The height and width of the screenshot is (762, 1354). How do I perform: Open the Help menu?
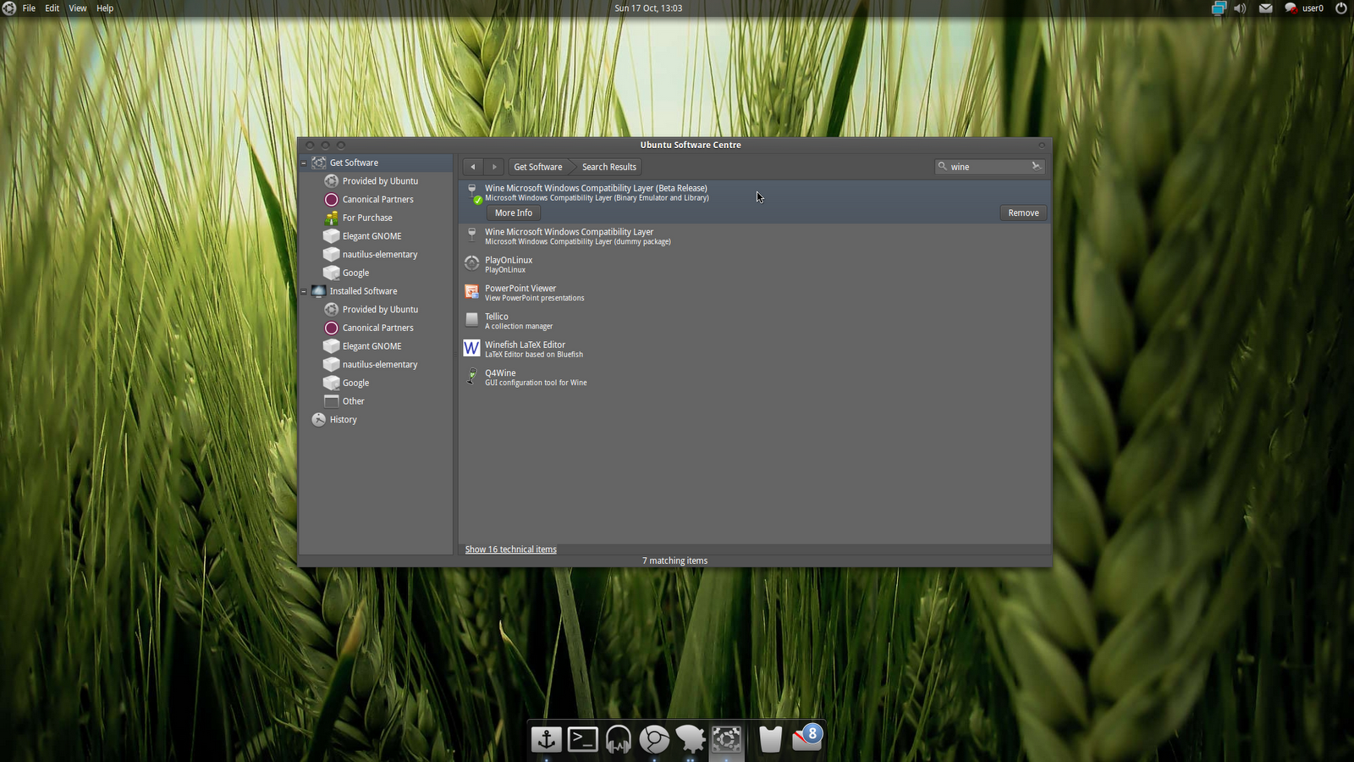(105, 8)
